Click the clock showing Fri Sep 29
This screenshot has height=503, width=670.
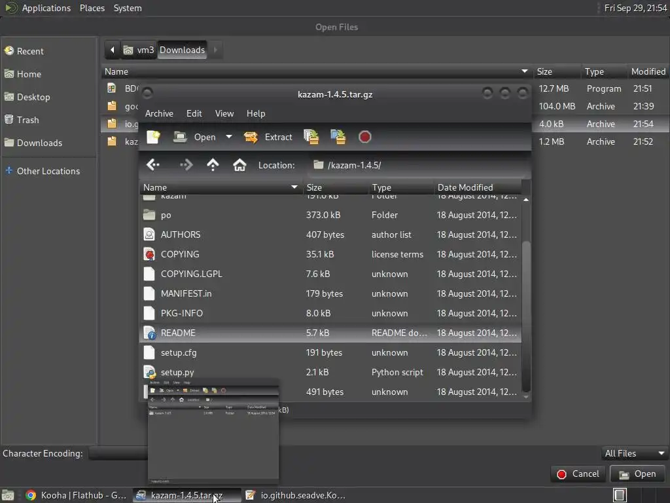coord(635,8)
